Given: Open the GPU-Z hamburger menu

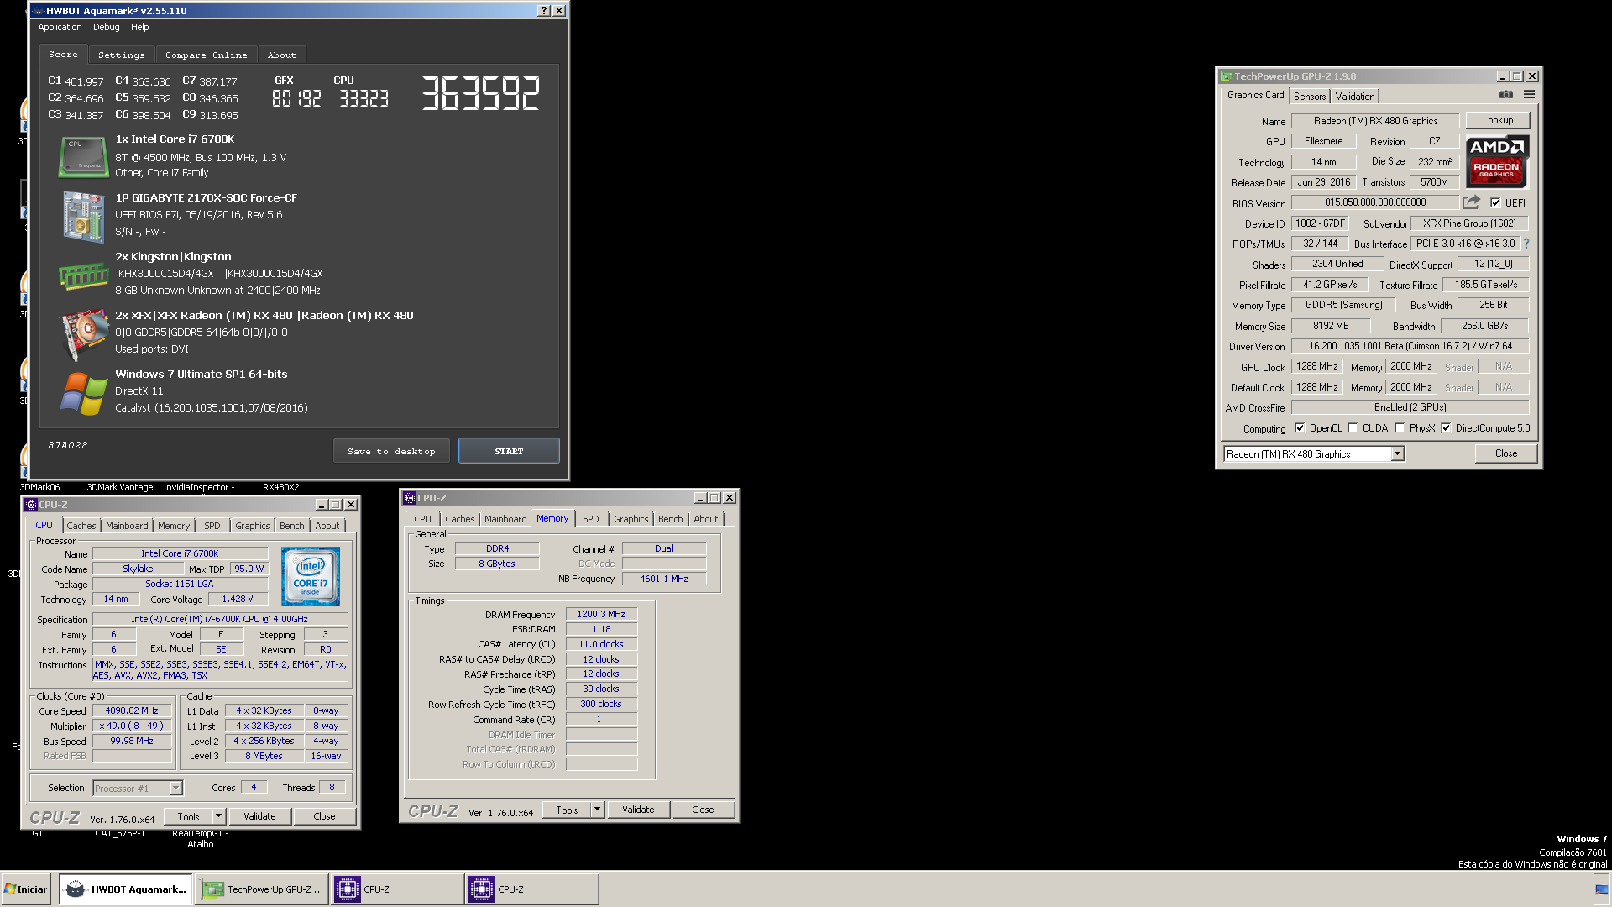Looking at the screenshot, I should coord(1529,95).
